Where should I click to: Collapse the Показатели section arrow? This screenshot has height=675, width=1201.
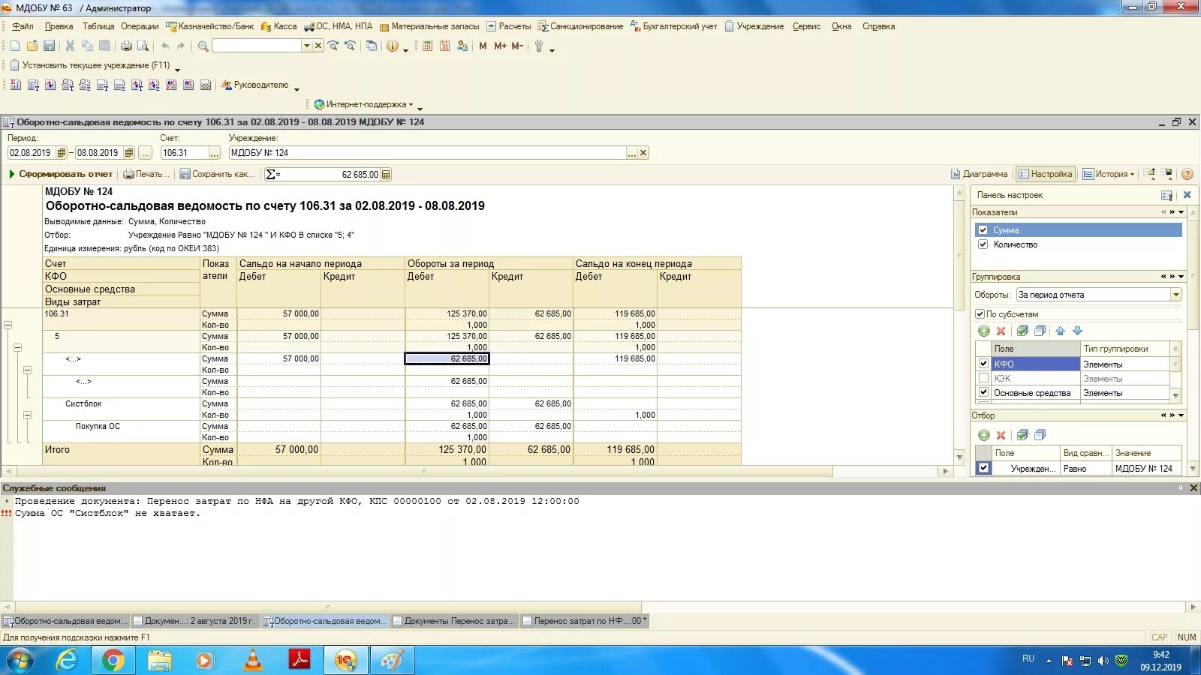tap(1181, 212)
